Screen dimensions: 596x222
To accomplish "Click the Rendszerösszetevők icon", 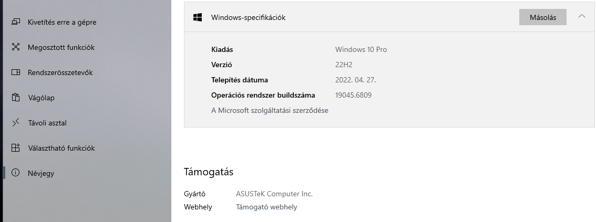I will [16, 72].
